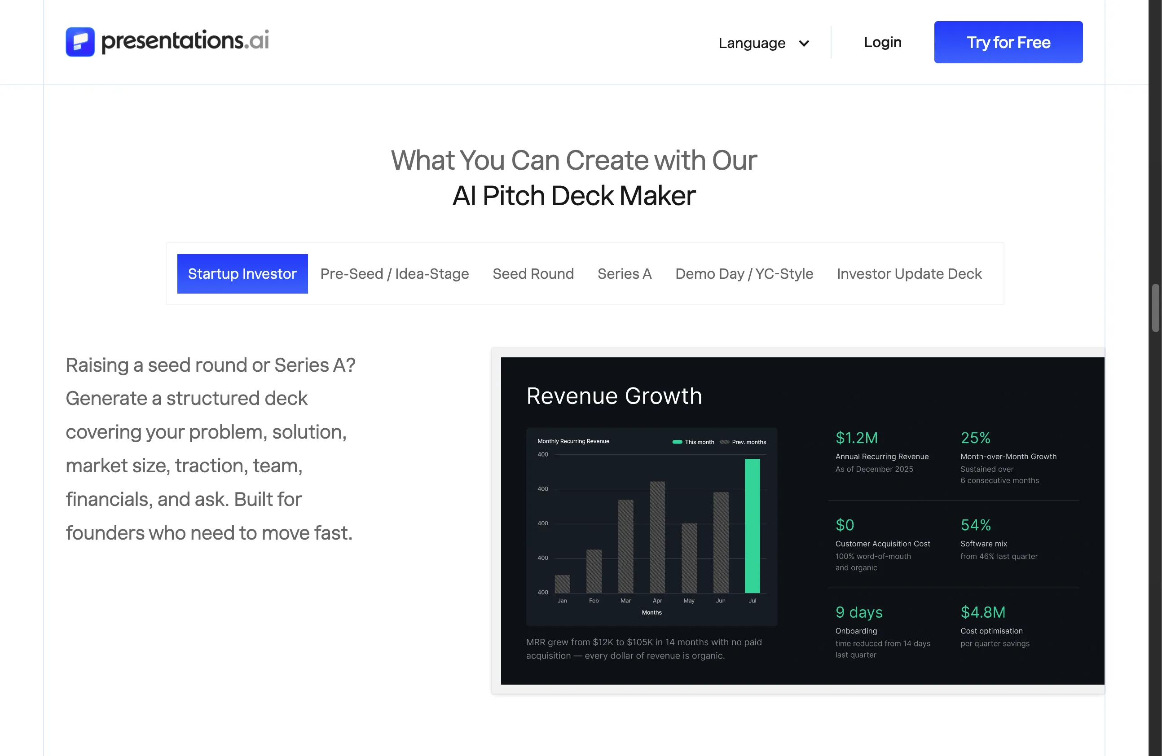Click 'As of December 2025' text
The height and width of the screenshot is (756, 1162).
873,469
